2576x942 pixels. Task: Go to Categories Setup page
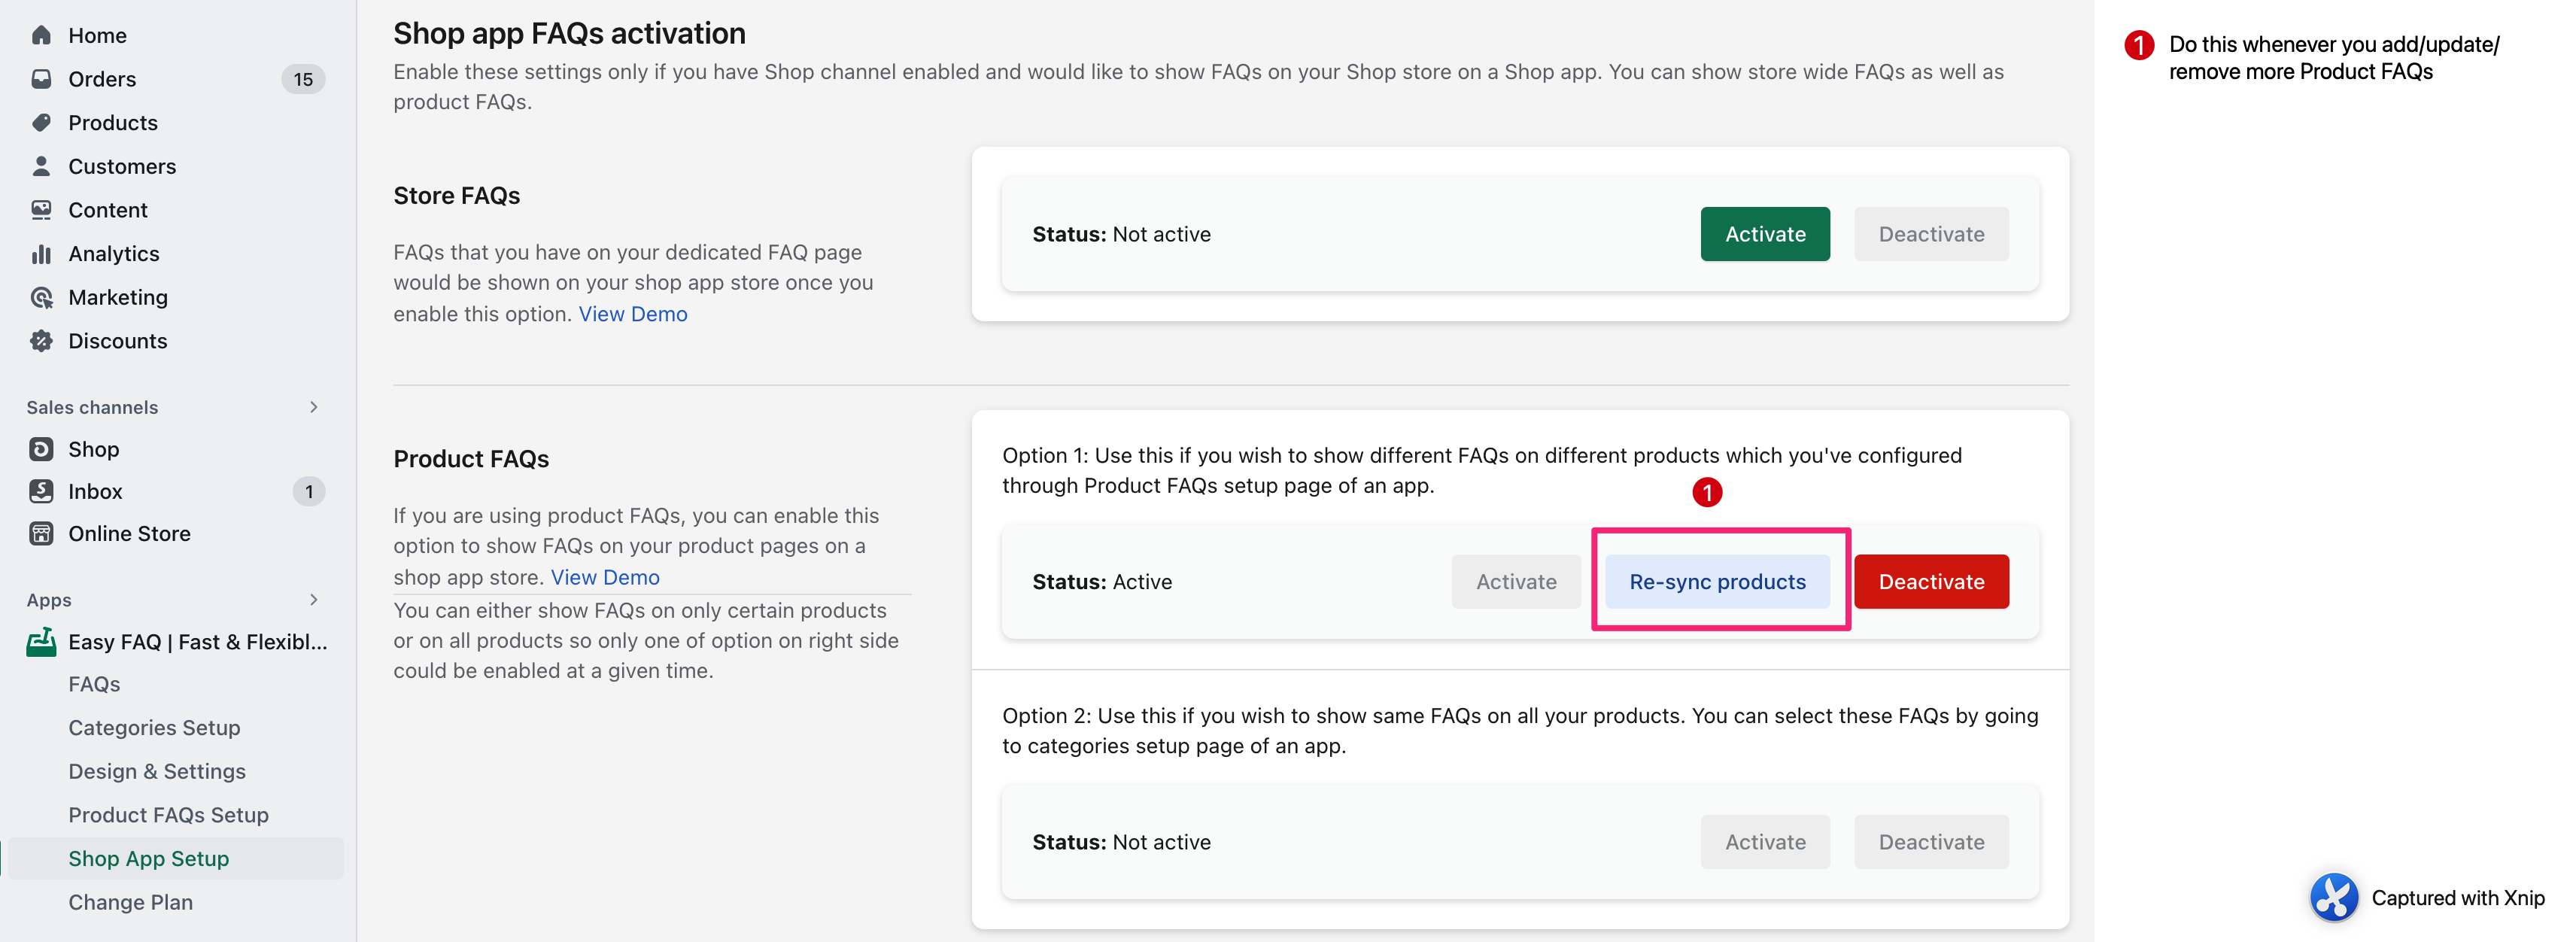tap(154, 728)
